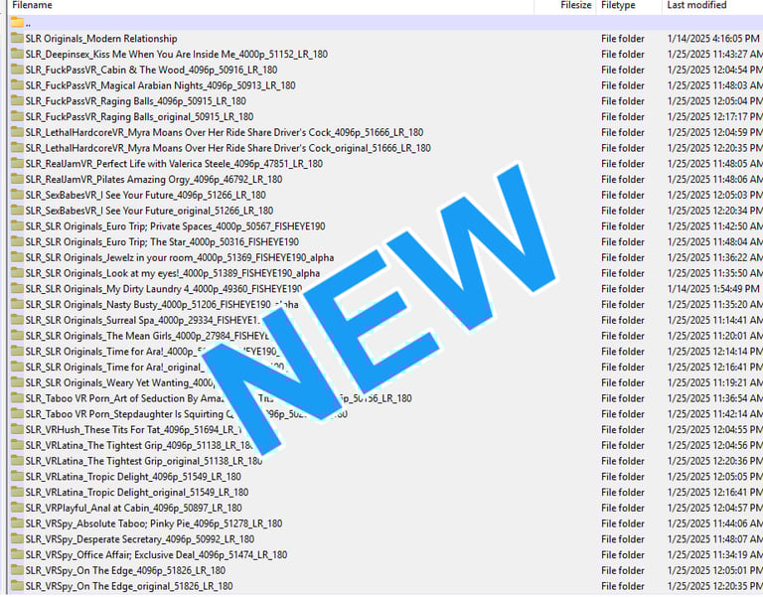Click the folder icon of RealJamVR_Perfect Life with Valerica Steele
763x597 pixels.
click(18, 163)
